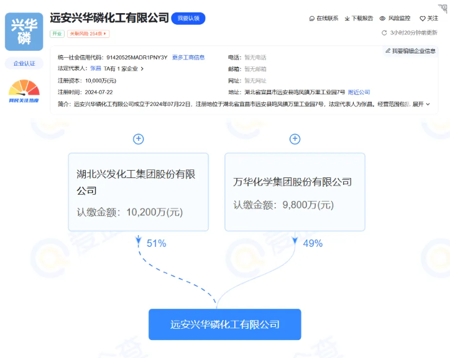Click address 湖北省宜昌市远安县鸣凤镇万里工业园7号
Screen dimensions: 450x358
pyautogui.click(x=295, y=92)
